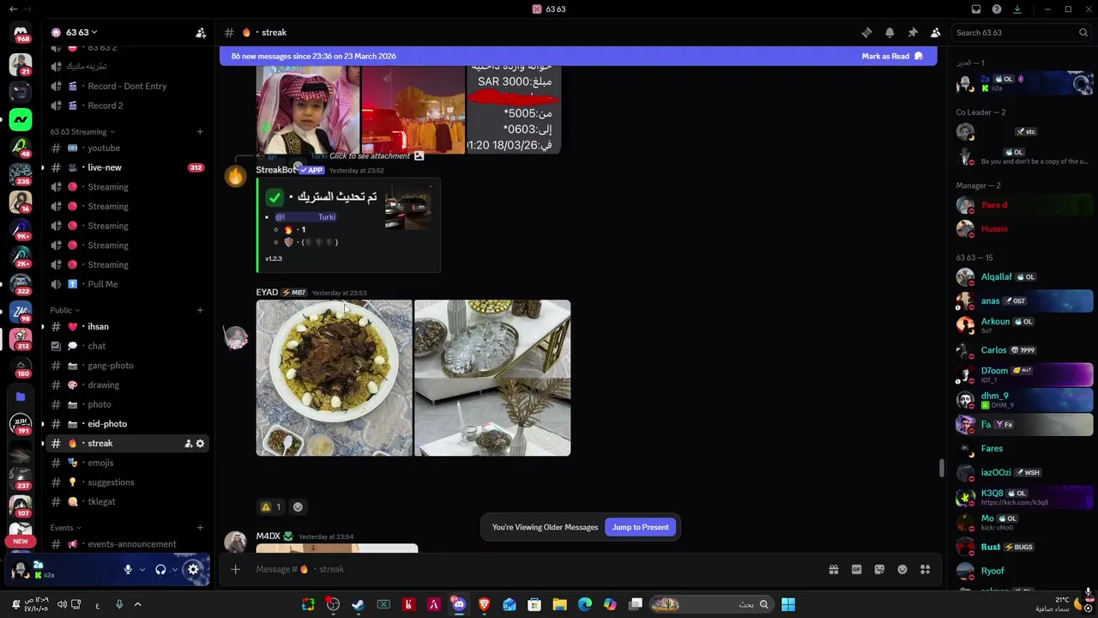Open Discord direct messages home icon
The image size is (1098, 618).
click(x=21, y=33)
